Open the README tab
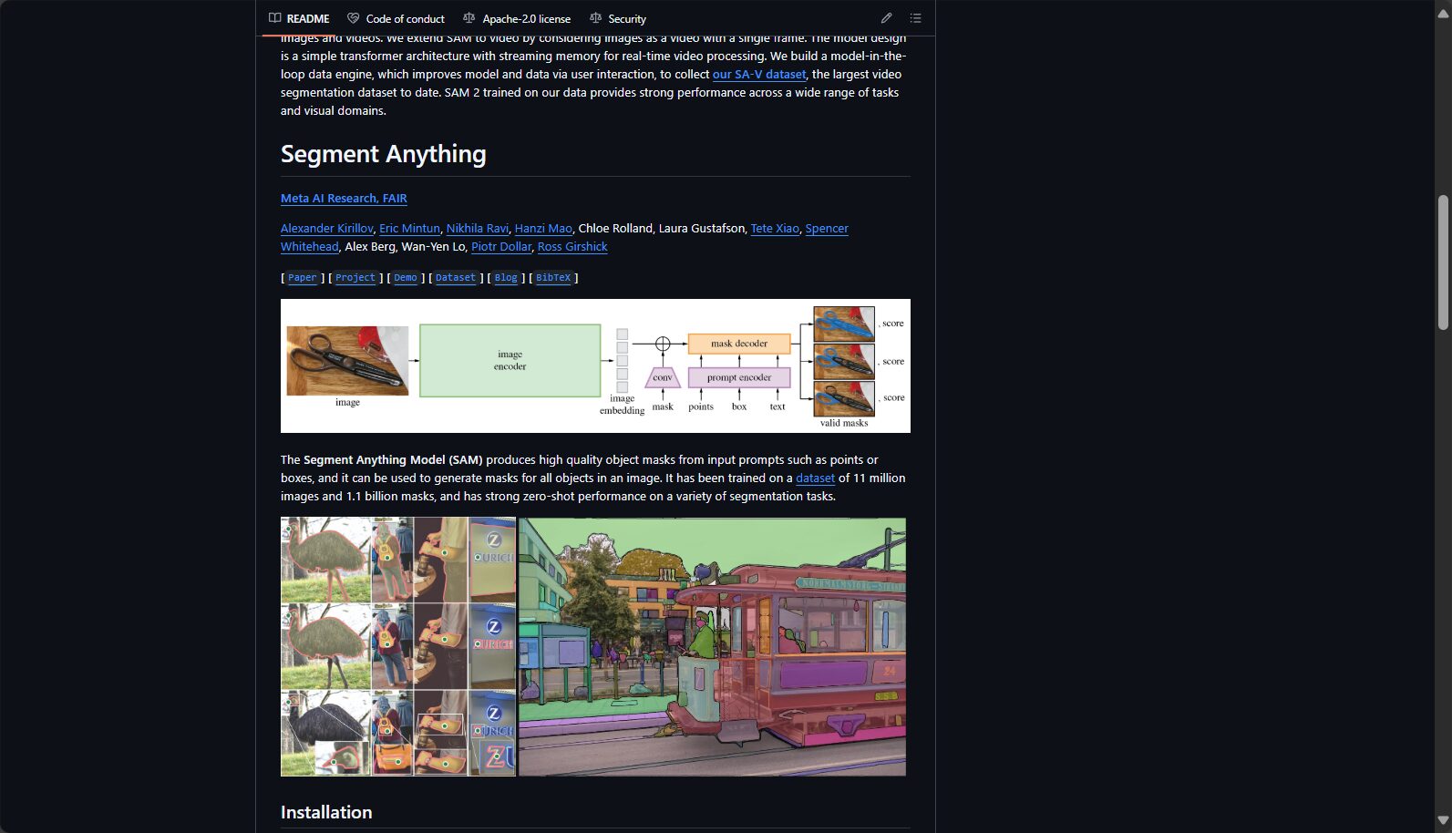1452x833 pixels. [x=299, y=18]
